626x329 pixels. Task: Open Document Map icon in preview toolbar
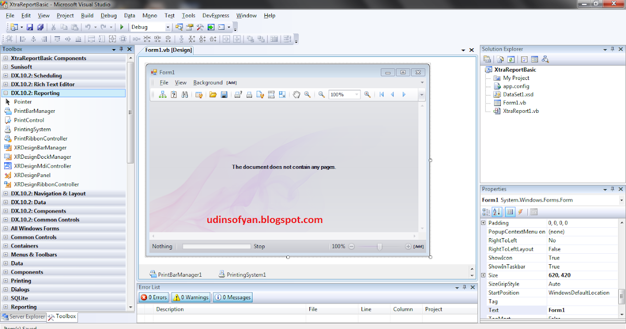(162, 95)
